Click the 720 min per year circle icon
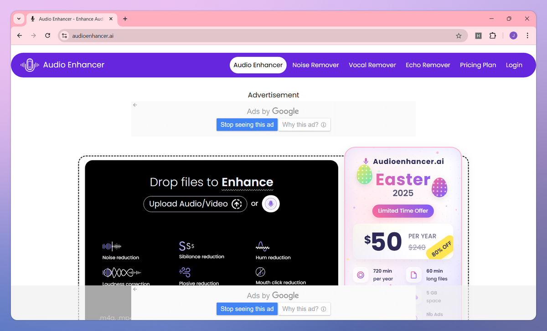This screenshot has width=547, height=331. (x=361, y=275)
